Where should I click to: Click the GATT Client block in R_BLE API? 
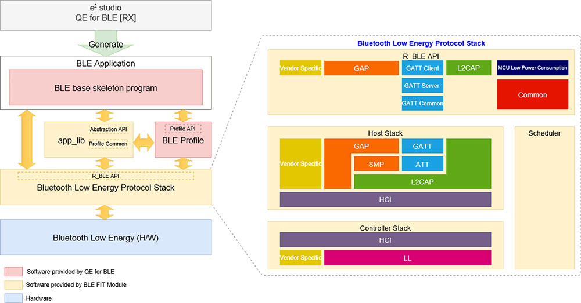[x=422, y=68]
